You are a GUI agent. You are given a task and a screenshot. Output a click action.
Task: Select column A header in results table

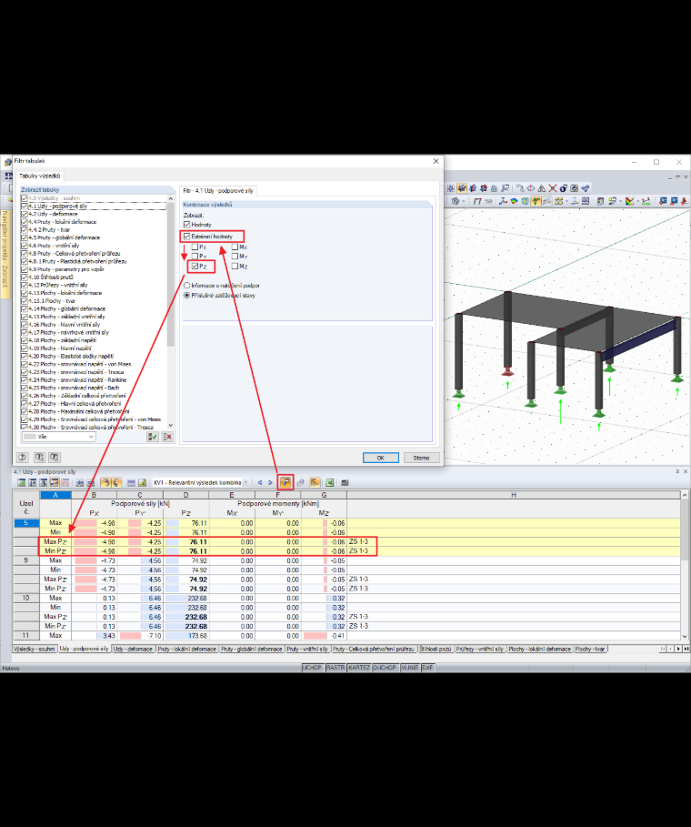(x=55, y=495)
